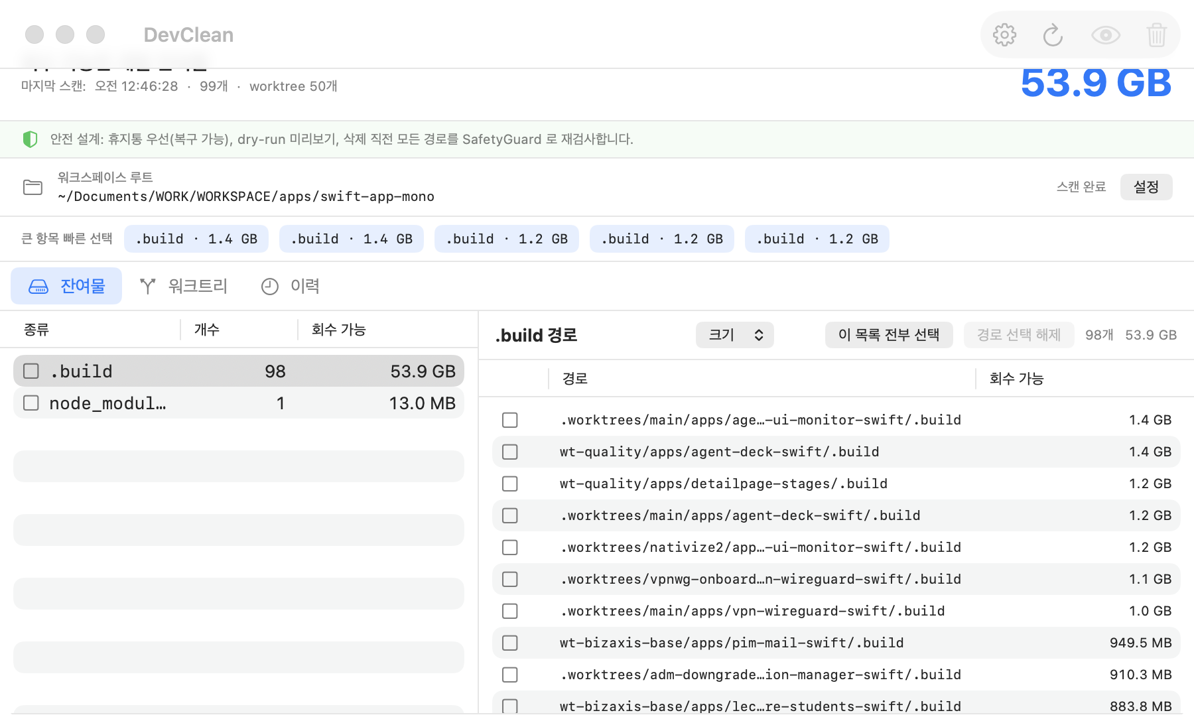
Task: Click the 스캔 완료 status text
Action: [1081, 187]
